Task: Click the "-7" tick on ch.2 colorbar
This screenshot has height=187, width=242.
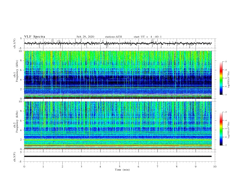Action: [x=225, y=145]
